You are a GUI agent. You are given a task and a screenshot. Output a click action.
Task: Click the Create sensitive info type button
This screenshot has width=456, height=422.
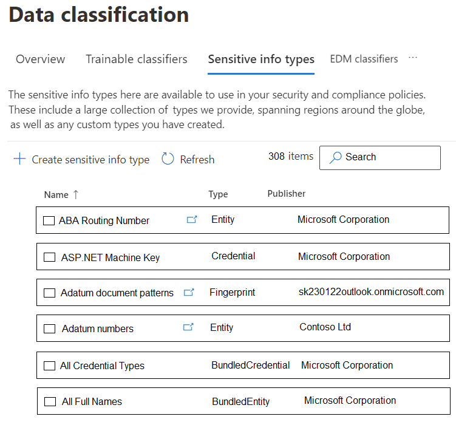click(81, 159)
